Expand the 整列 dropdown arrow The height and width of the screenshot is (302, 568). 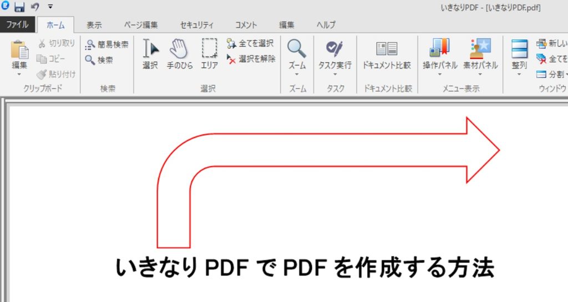click(x=519, y=74)
